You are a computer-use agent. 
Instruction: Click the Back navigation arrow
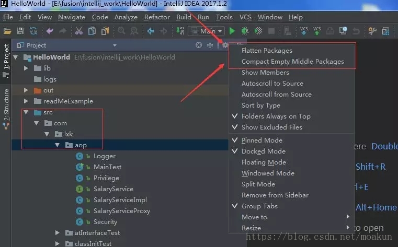coord(151,31)
